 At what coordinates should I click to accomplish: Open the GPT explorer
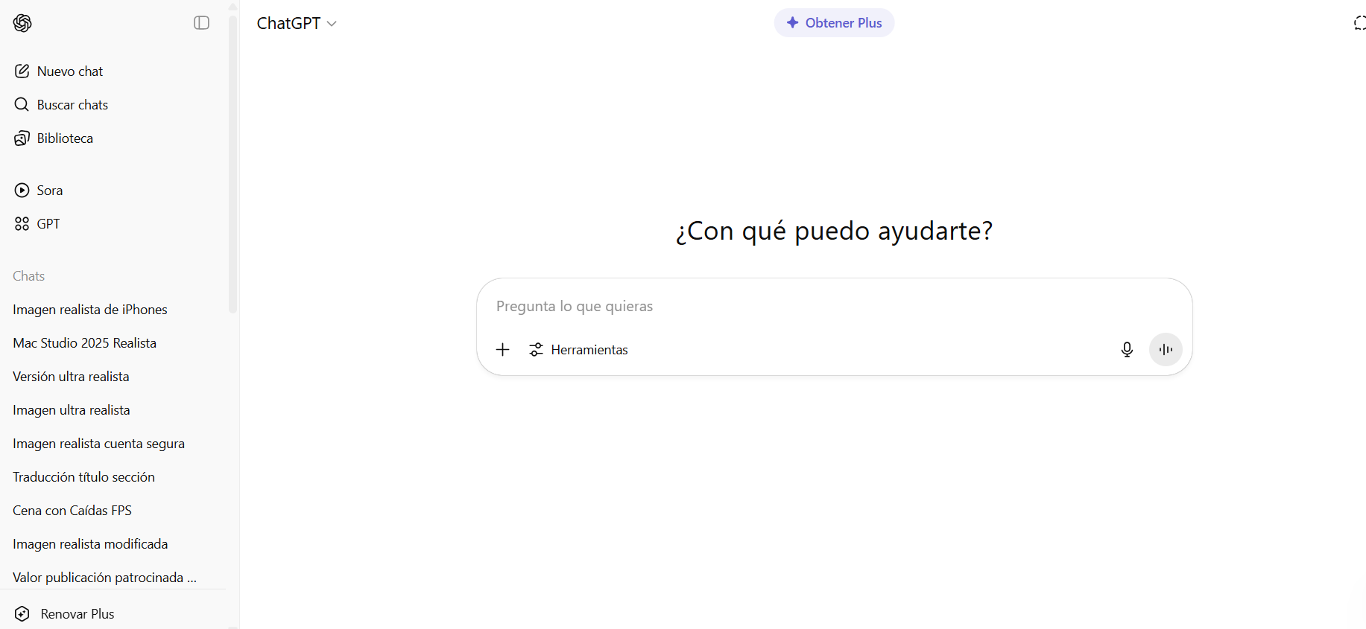48,224
